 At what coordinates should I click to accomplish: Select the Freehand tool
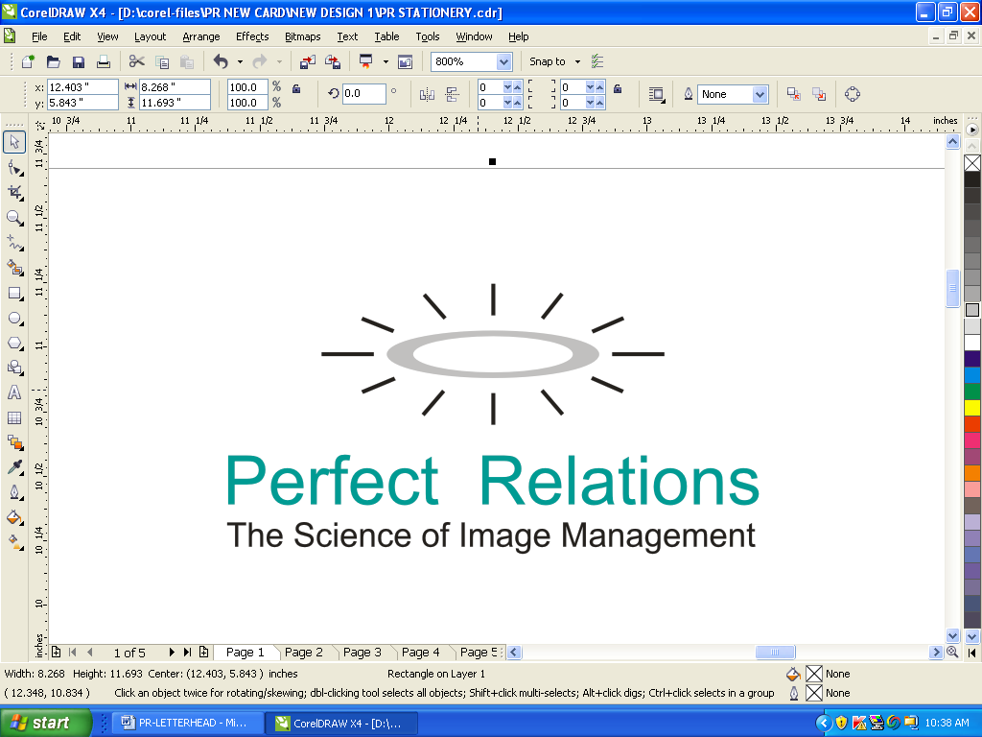14,243
